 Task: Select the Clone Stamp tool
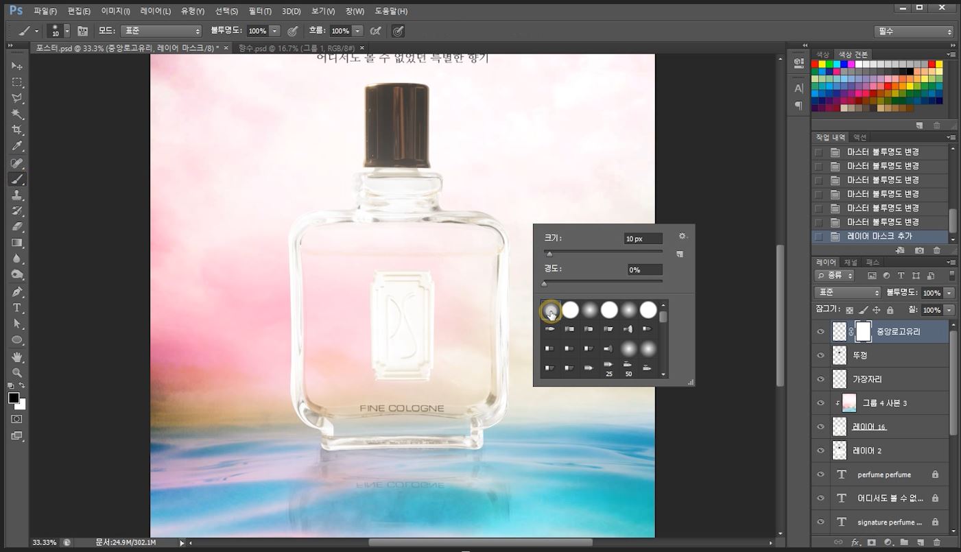17,195
